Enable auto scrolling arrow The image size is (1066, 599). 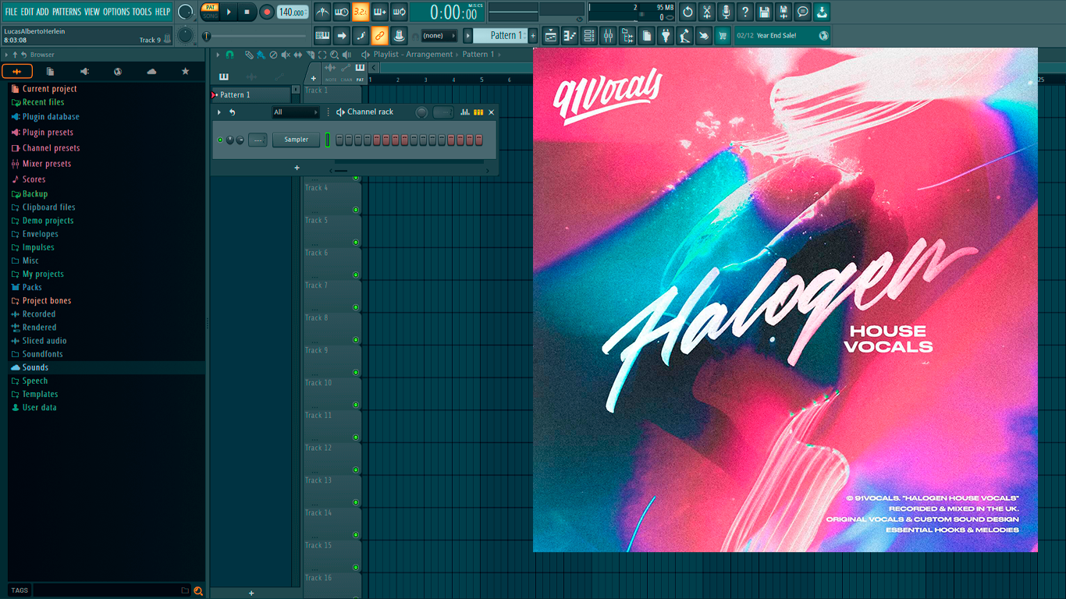point(341,35)
